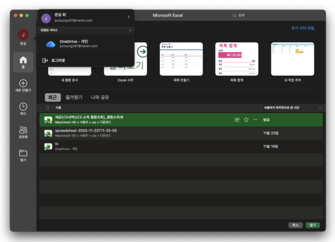This screenshot has height=242, width=335.
Task: Toggle favorite star on 세금신고내역 file
Action: pos(246,120)
